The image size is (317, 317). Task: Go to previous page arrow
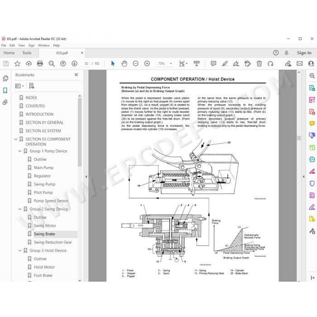coord(63,64)
